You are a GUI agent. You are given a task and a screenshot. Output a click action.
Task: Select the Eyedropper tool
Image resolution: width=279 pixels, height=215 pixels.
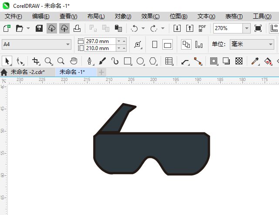click(256, 61)
